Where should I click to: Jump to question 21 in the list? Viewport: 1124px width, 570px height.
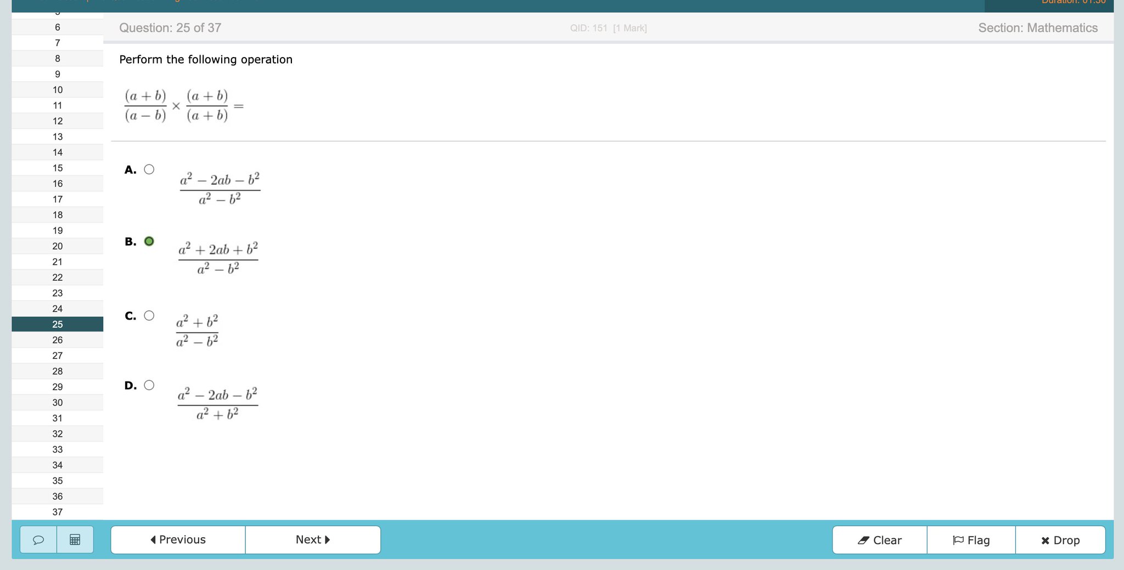click(x=58, y=261)
